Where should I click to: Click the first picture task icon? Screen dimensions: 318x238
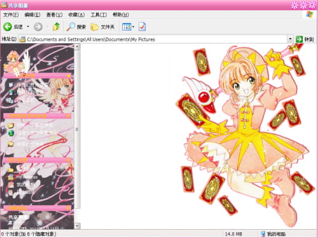(11, 85)
